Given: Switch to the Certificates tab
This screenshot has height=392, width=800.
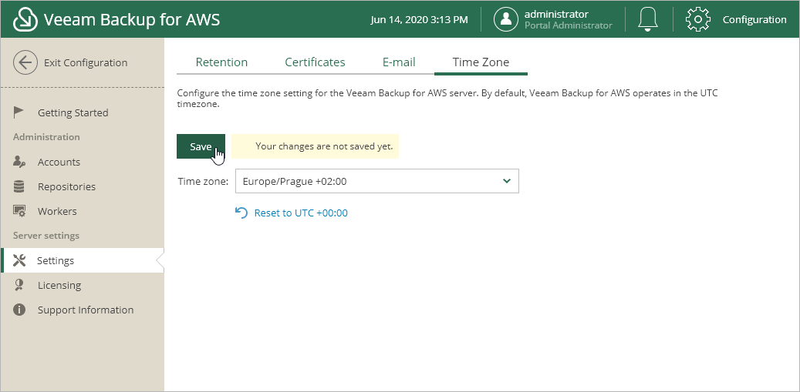Looking at the screenshot, I should [x=315, y=62].
